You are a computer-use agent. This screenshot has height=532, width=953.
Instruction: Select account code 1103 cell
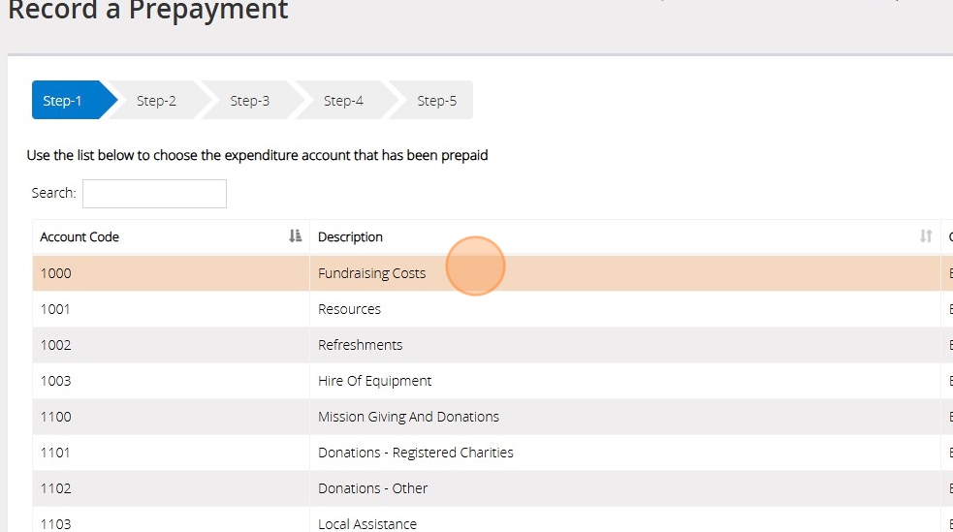[x=171, y=519]
